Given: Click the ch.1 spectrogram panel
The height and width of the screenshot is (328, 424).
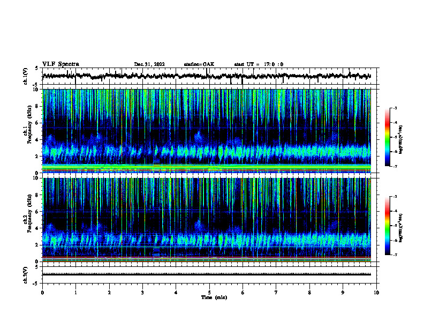Looking at the screenshot, I should click(x=207, y=131).
